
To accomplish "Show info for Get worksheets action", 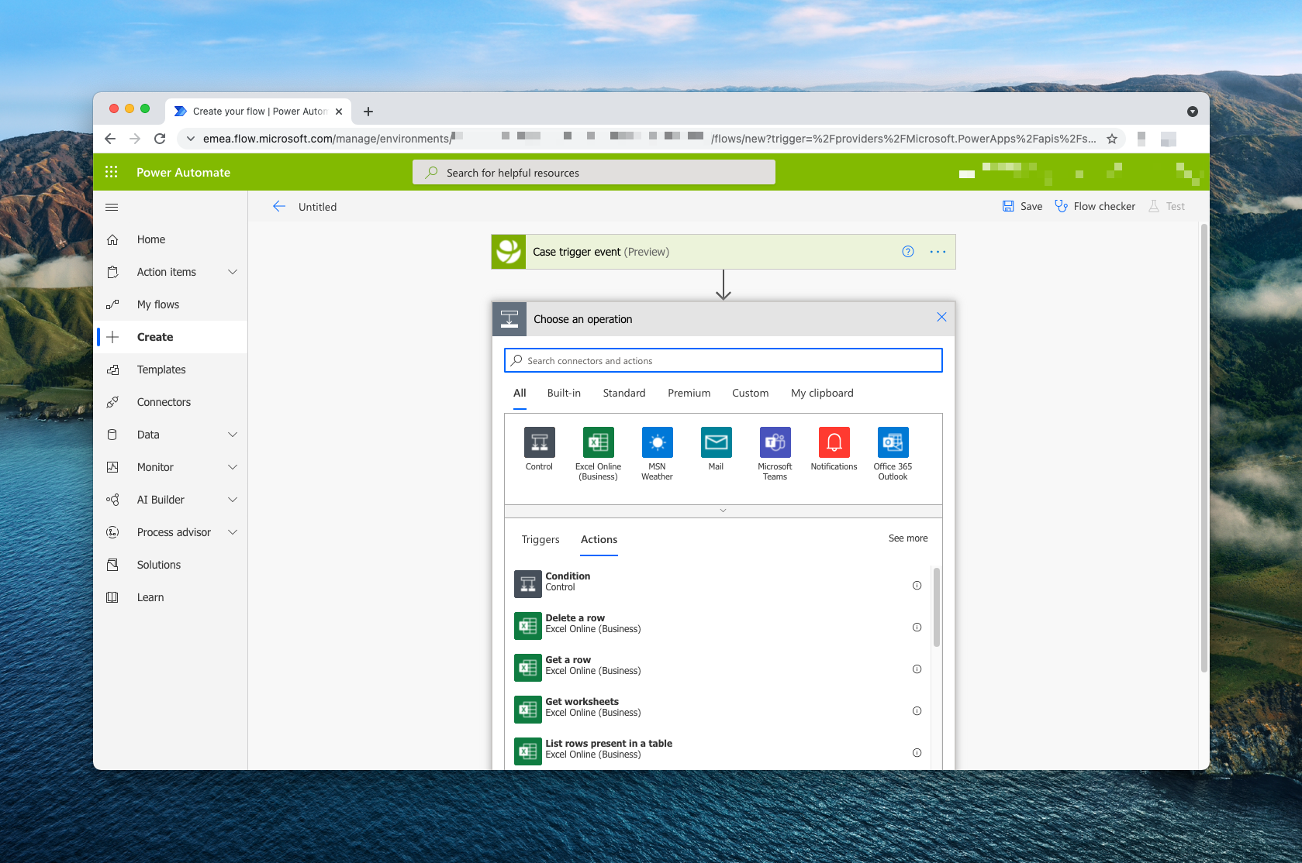I will point(917,711).
